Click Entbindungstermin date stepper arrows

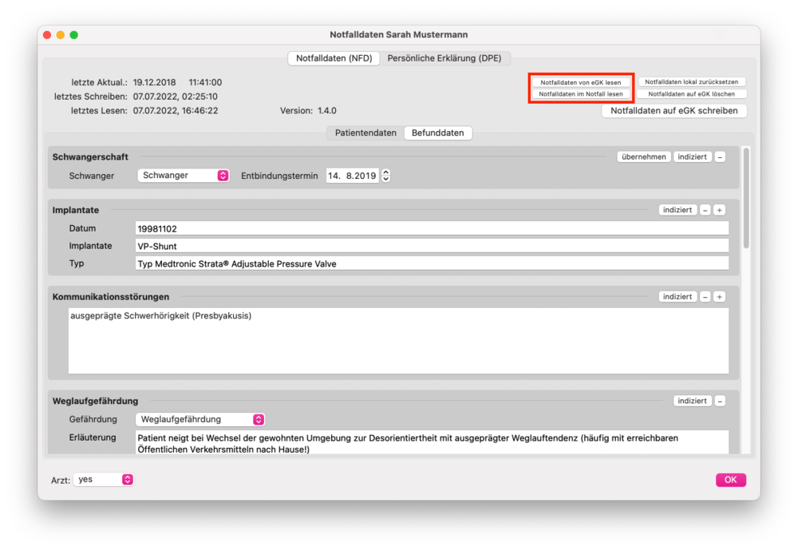386,176
